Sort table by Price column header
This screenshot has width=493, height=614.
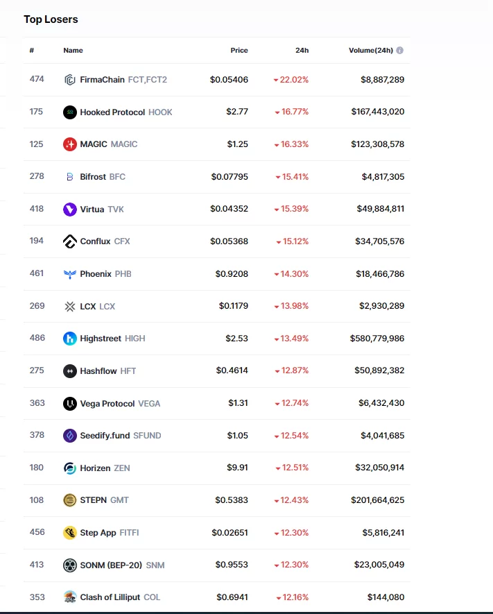pyautogui.click(x=239, y=51)
